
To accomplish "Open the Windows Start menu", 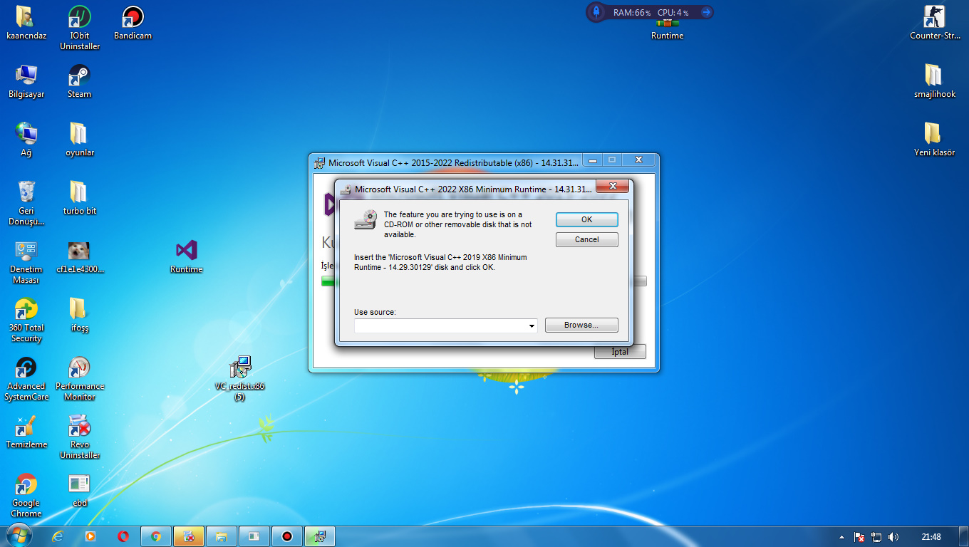I will 19,536.
